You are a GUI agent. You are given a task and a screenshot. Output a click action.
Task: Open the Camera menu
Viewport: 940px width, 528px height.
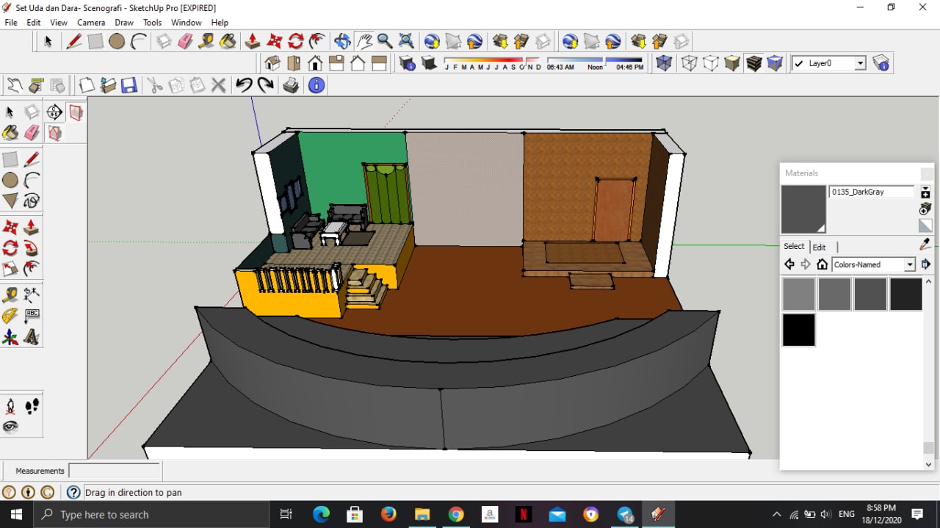click(91, 23)
